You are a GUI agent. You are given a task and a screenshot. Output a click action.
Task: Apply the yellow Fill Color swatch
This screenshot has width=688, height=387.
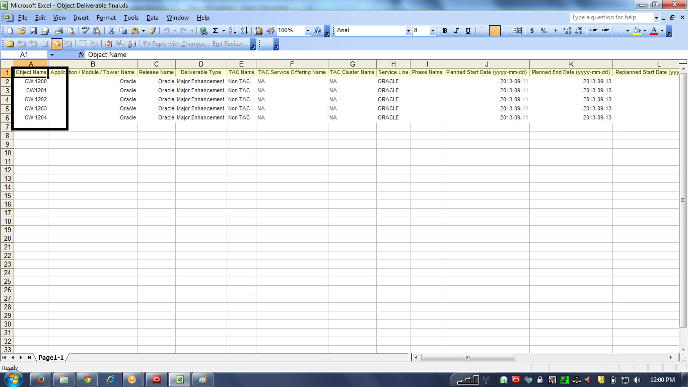(637, 31)
